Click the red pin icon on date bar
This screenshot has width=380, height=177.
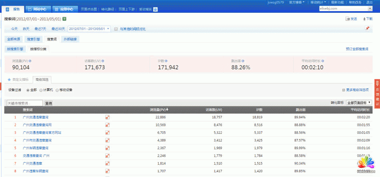(x=367, y=28)
